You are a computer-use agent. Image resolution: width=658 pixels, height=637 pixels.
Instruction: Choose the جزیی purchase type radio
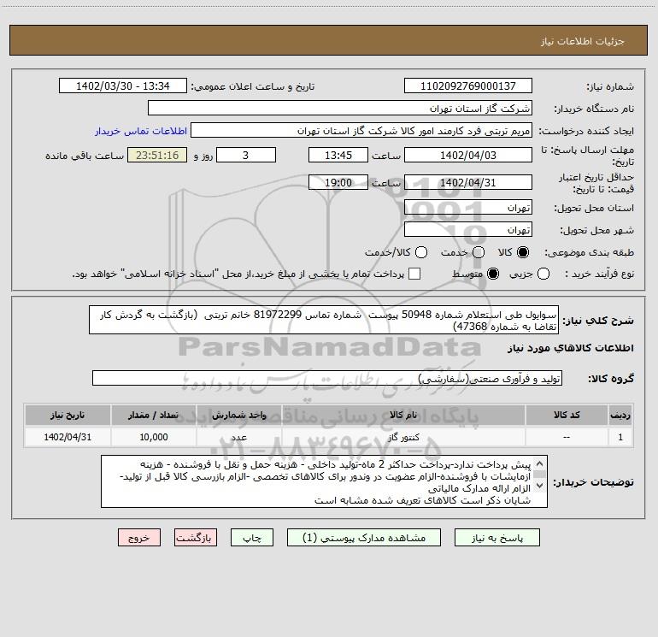[x=543, y=274]
